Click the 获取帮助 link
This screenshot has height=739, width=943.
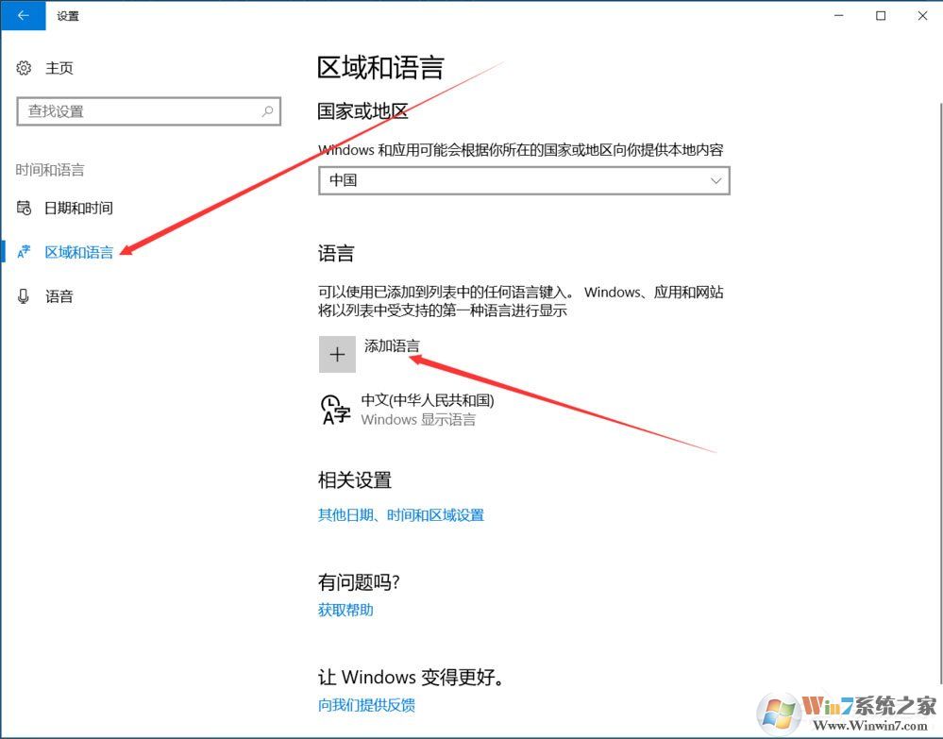pos(346,610)
